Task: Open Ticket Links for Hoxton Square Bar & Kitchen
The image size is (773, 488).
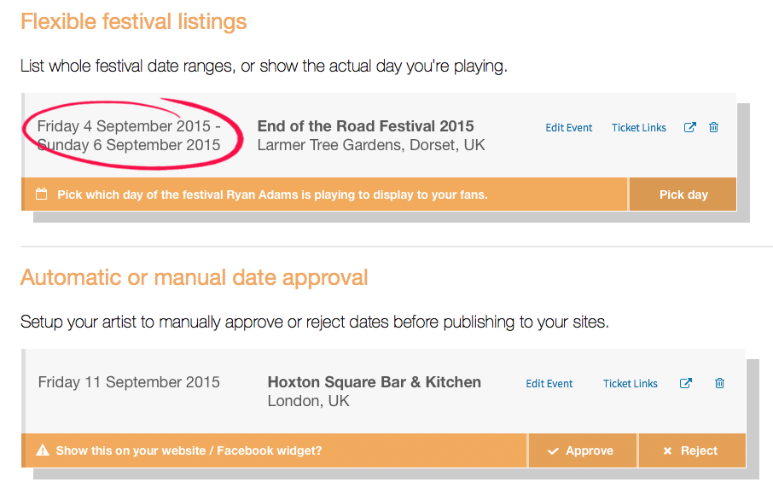Action: click(x=630, y=384)
